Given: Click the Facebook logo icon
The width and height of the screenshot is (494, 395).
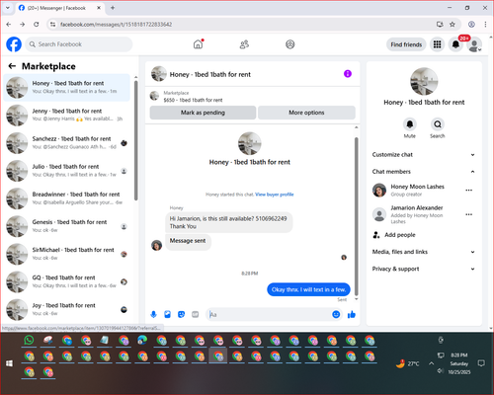Looking at the screenshot, I should coord(14,44).
